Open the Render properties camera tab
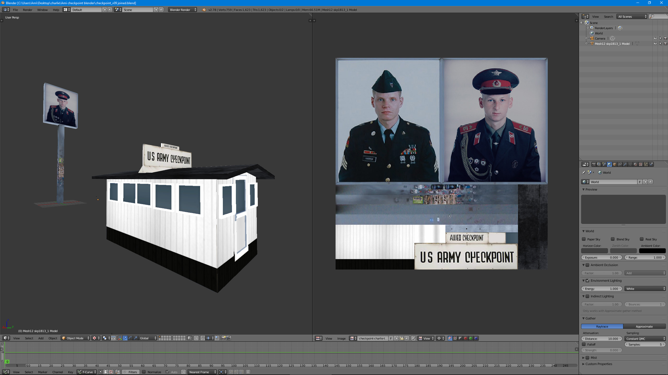This screenshot has height=375, width=668. 594,164
